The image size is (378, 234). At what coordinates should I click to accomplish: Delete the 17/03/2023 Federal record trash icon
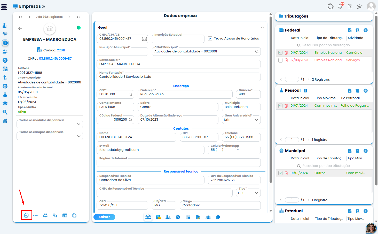pos(286,60)
